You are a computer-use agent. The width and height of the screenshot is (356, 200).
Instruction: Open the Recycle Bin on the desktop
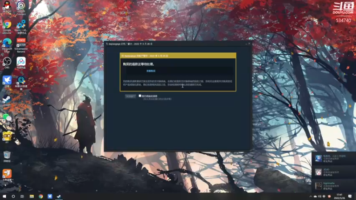(7, 156)
